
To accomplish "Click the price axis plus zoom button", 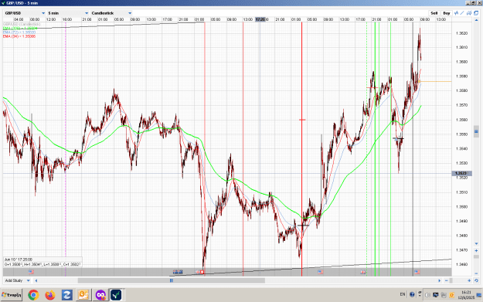I will (476, 250).
